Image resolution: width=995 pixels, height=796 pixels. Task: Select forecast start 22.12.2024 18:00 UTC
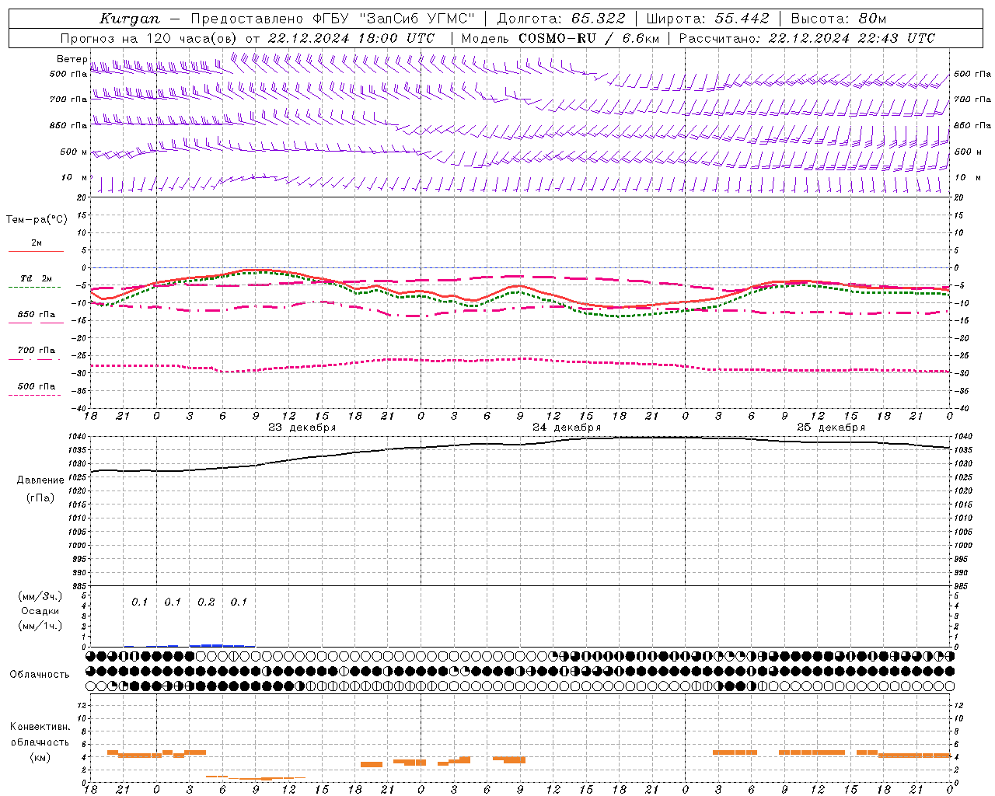click(x=351, y=38)
